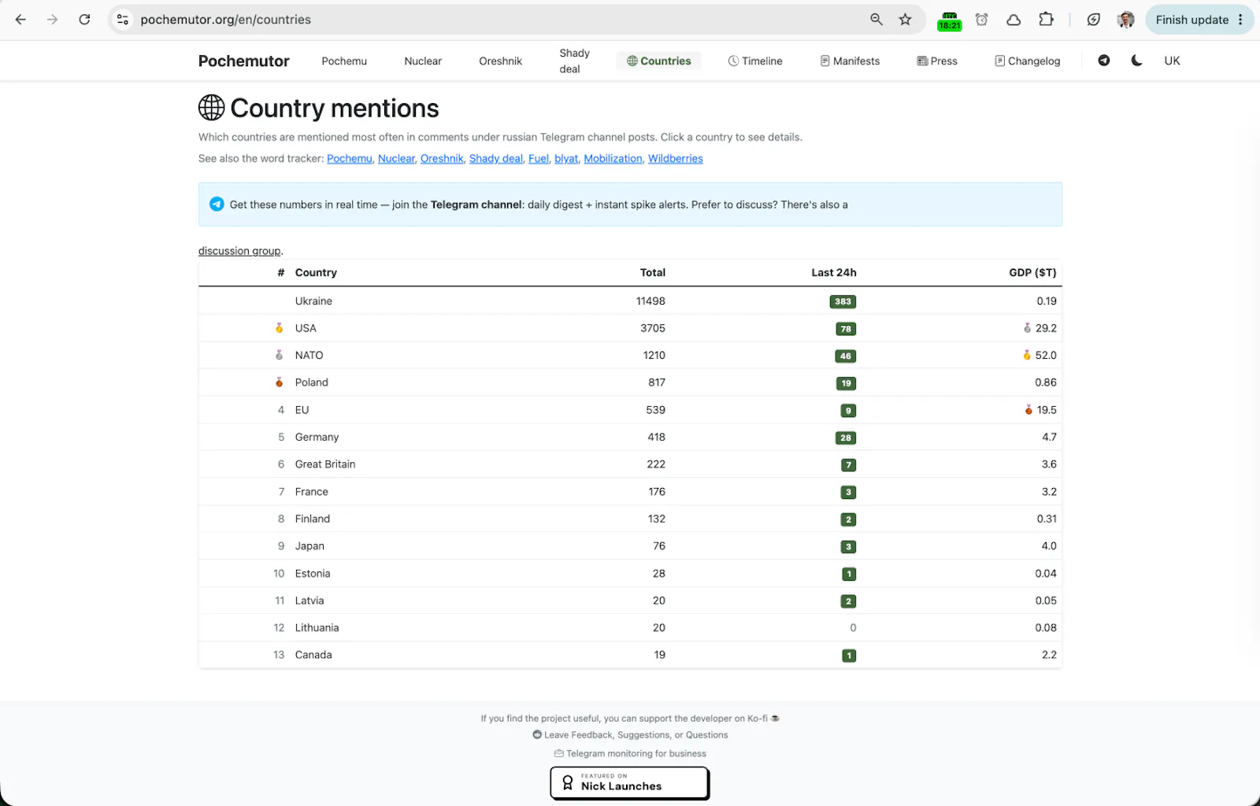Open the Oreshnik nav item
This screenshot has height=806, width=1260.
(x=500, y=61)
